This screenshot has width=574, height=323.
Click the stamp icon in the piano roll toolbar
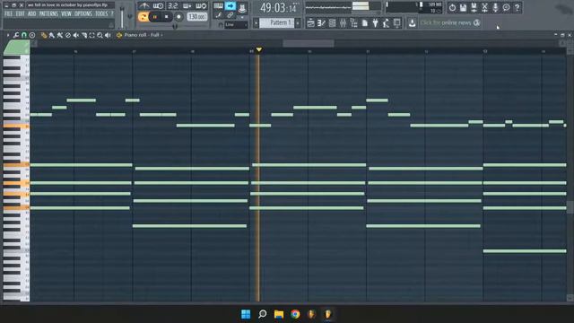coord(32,35)
